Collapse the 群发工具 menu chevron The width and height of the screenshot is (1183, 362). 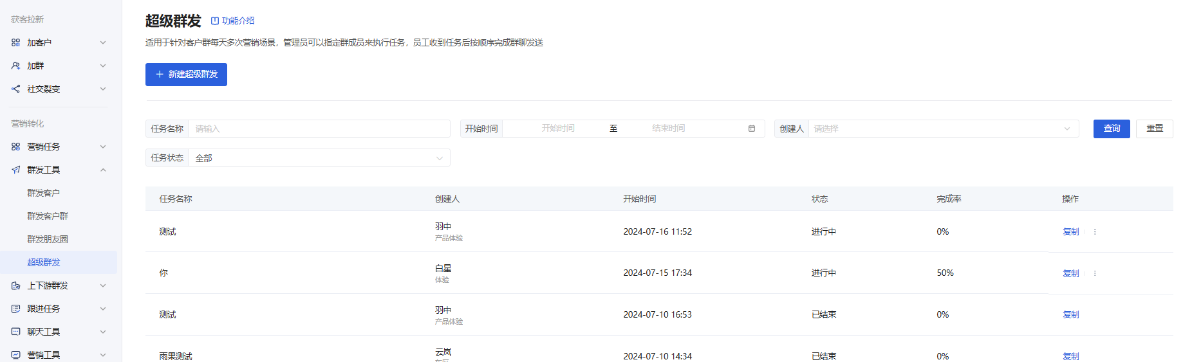point(103,170)
